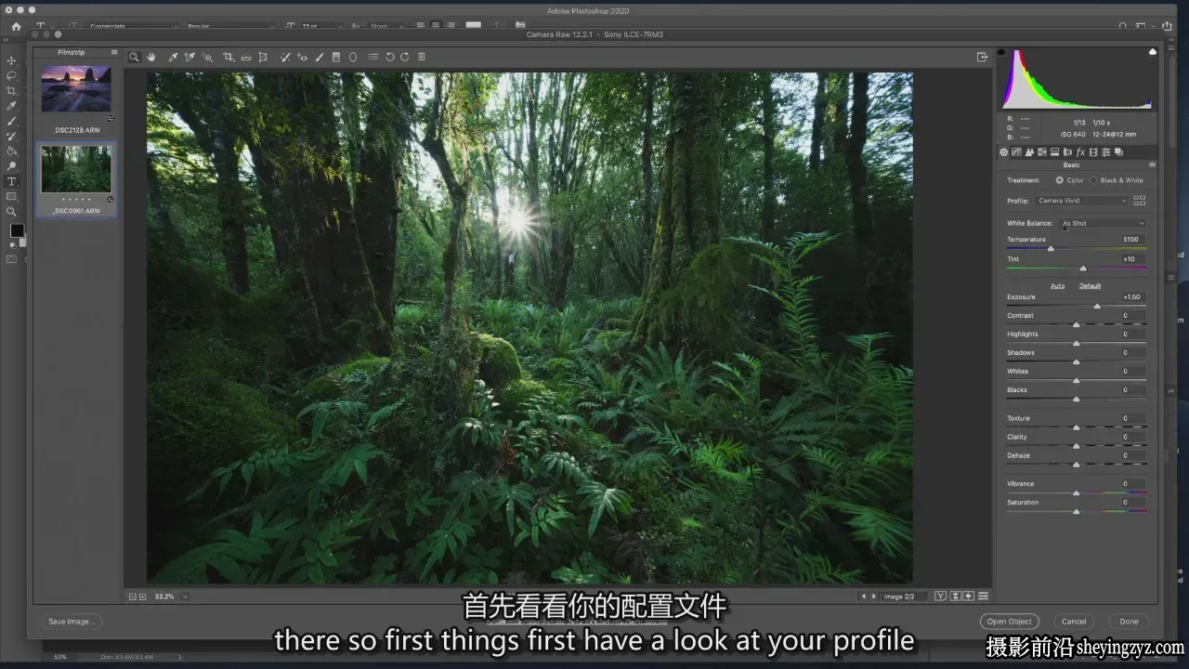Open the Effects fx panel tab
The width and height of the screenshot is (1189, 669).
(x=1080, y=152)
